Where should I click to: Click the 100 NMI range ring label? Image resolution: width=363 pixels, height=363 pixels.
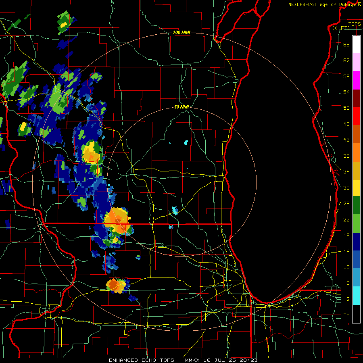181,32
